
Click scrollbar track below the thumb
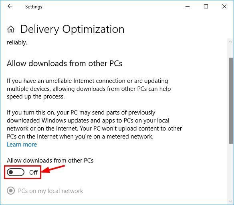[231, 171]
